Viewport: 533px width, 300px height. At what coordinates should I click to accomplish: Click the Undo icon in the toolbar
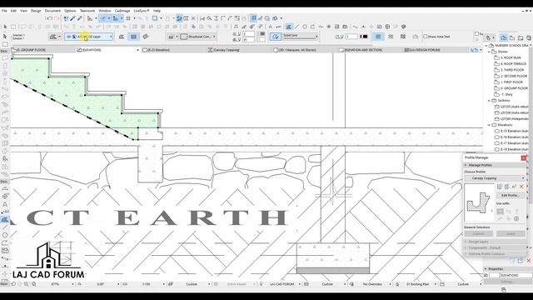click(x=50, y=18)
